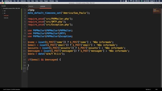This screenshot has height=91, width=162.
Task: Click the vertical scrollbar of the editor
Action: pyautogui.click(x=161, y=48)
